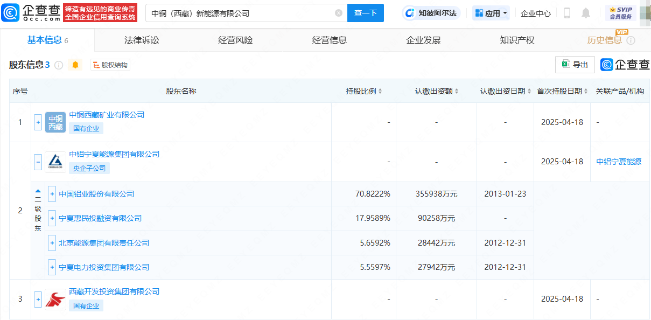Switch to 法律诉讼 tab

(x=142, y=40)
